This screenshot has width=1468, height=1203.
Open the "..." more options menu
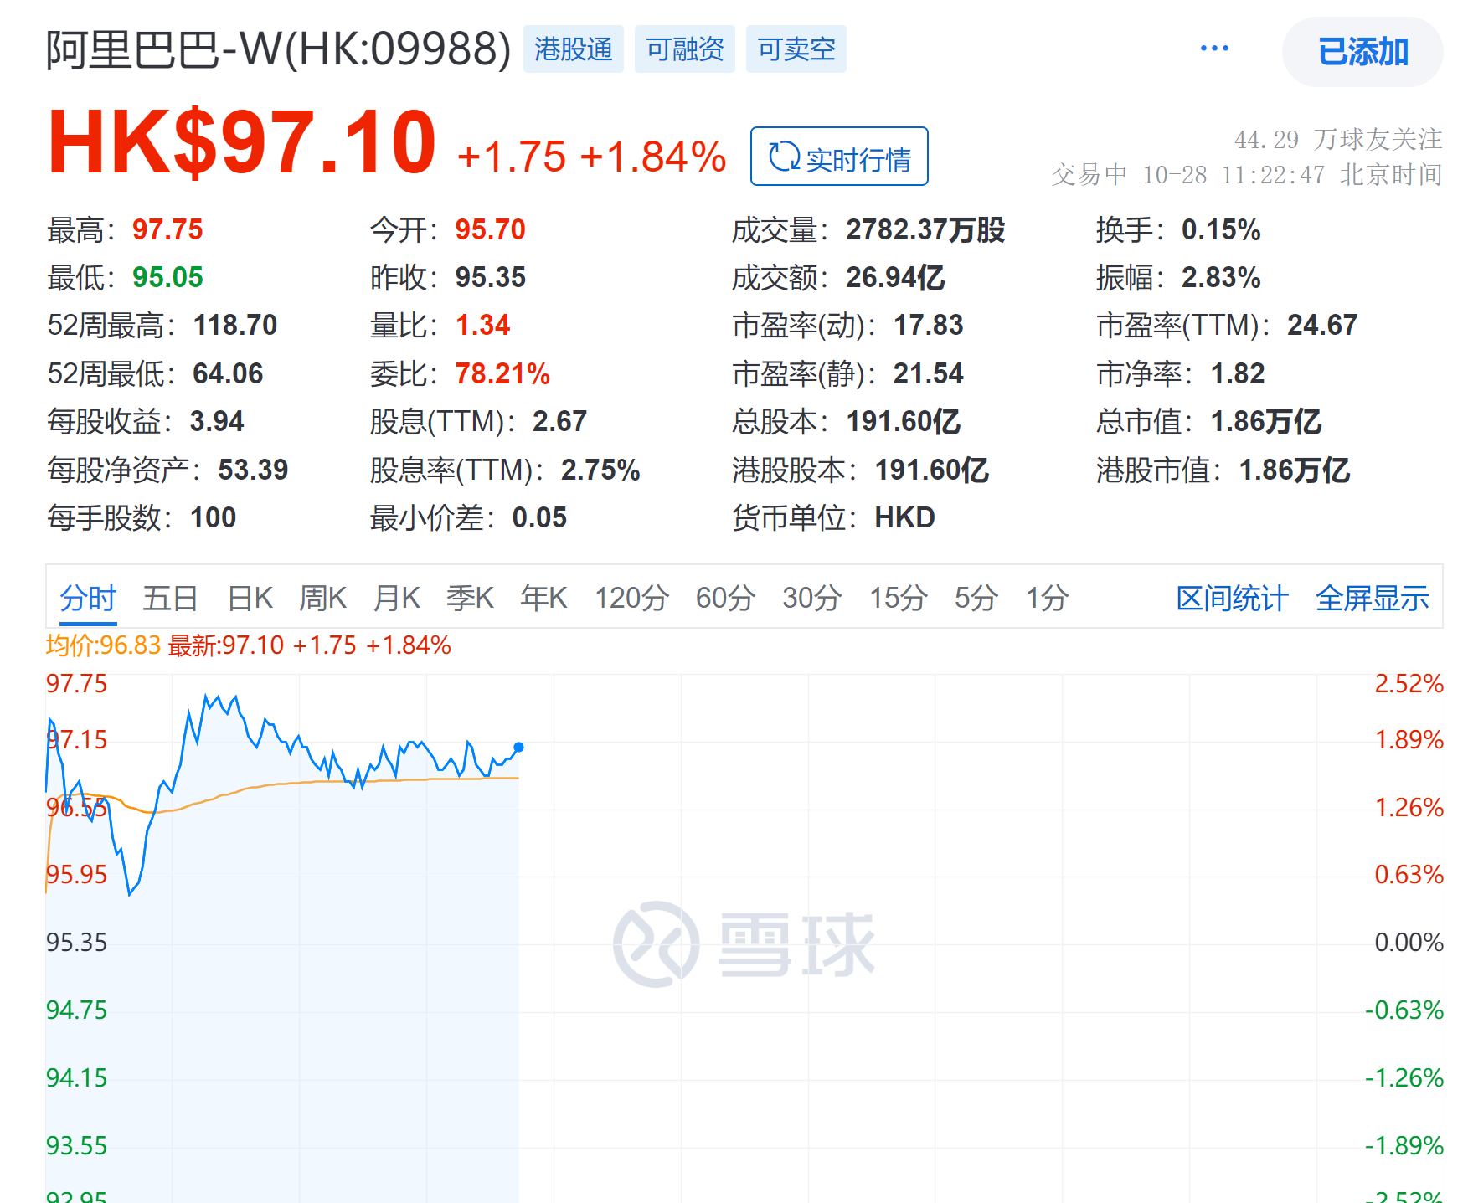pyautogui.click(x=1213, y=49)
